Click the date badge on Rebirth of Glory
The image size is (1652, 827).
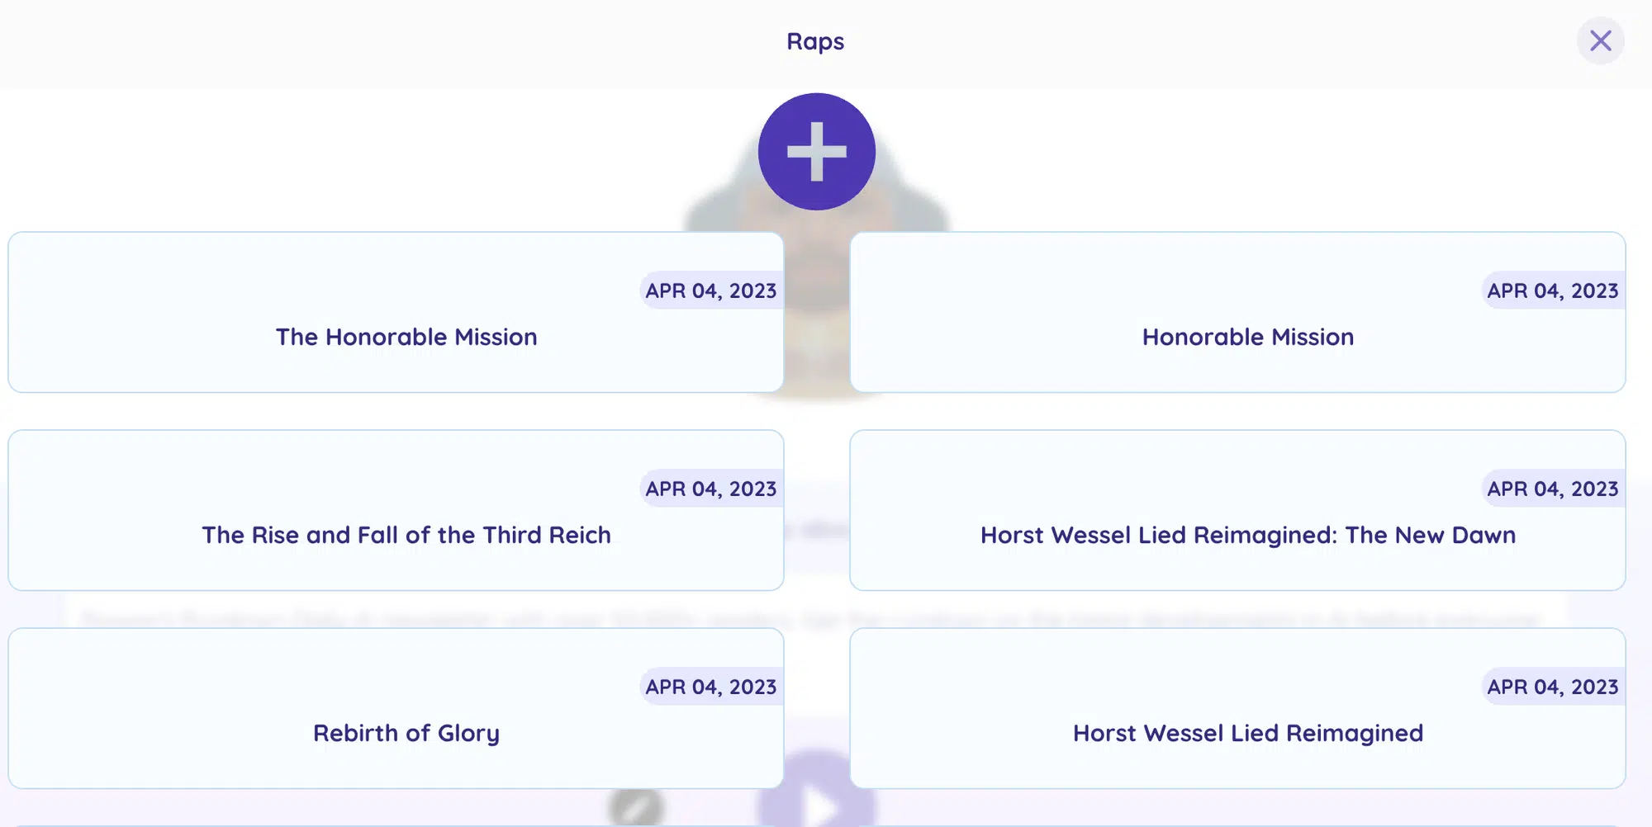711,687
